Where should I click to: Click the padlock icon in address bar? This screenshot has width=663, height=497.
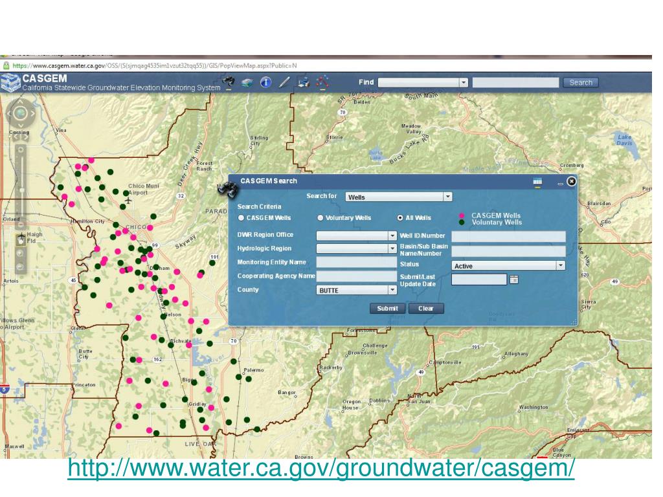click(x=6, y=65)
